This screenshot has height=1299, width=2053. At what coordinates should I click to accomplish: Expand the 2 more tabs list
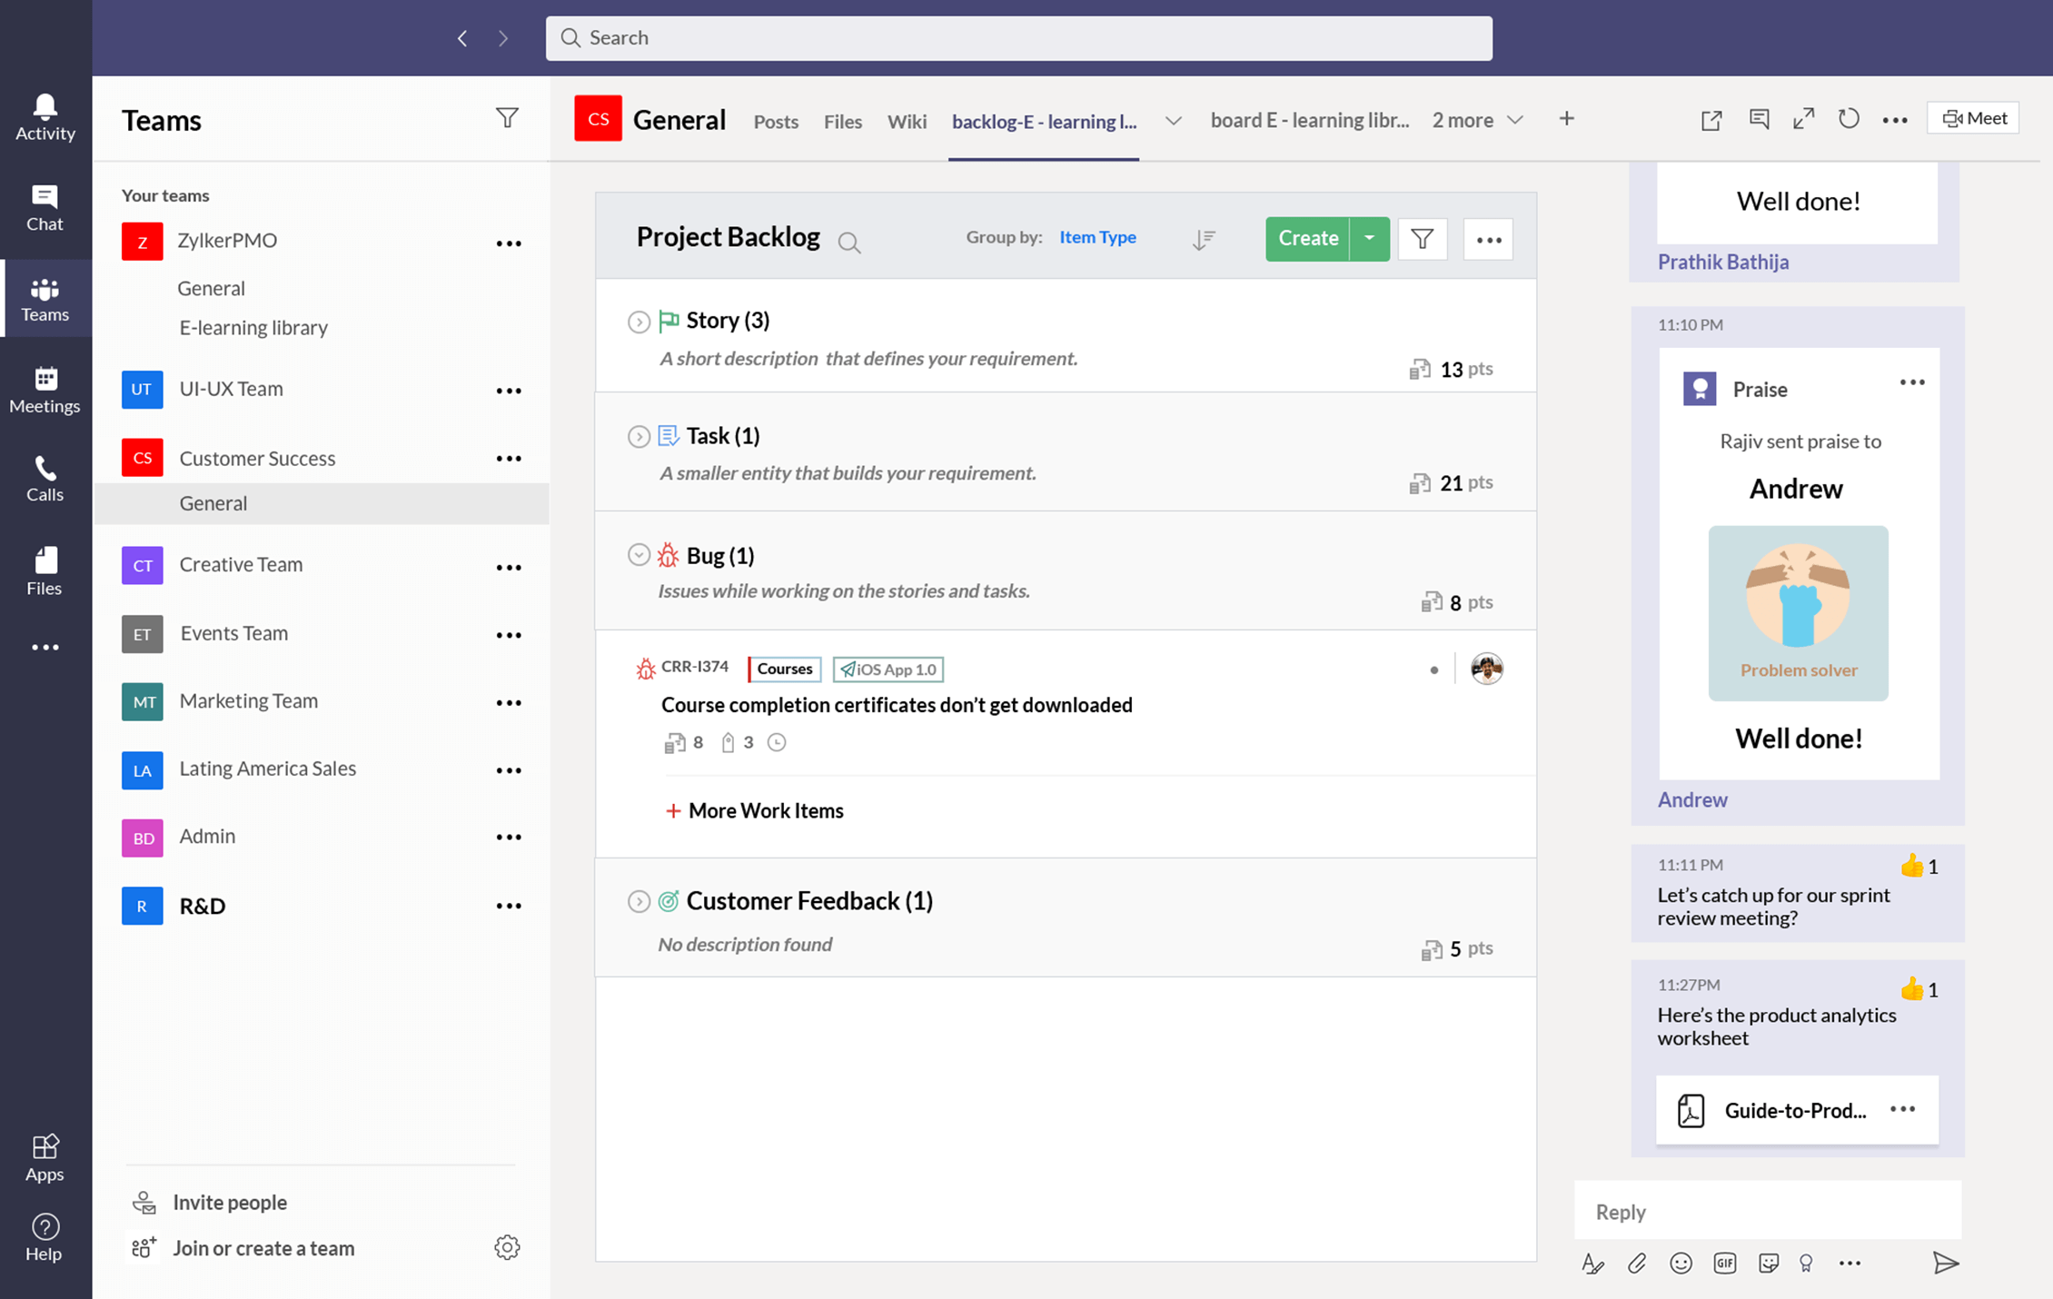[1477, 120]
